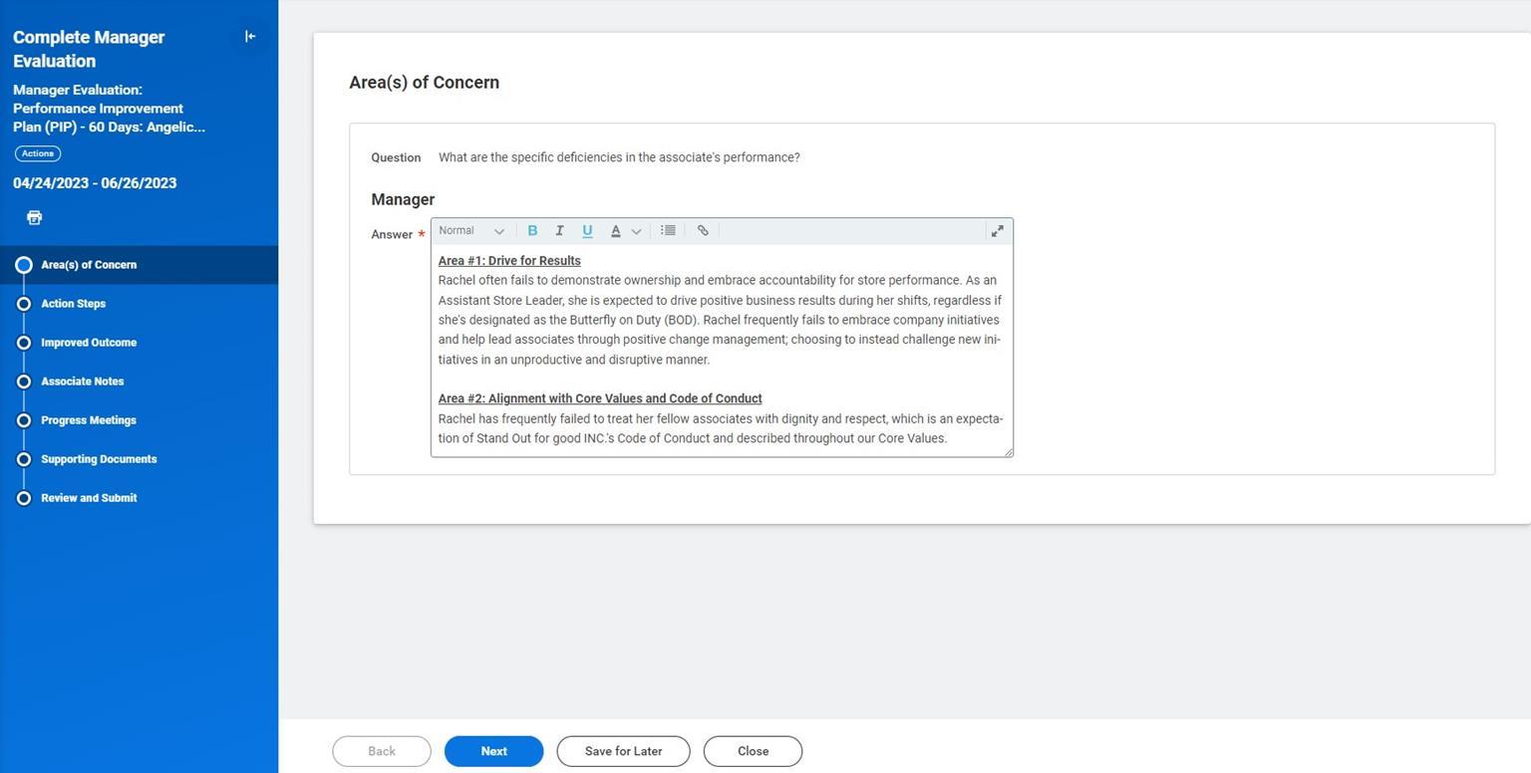Open the Associate Notes section
This screenshot has height=773, width=1531.
pos(82,382)
